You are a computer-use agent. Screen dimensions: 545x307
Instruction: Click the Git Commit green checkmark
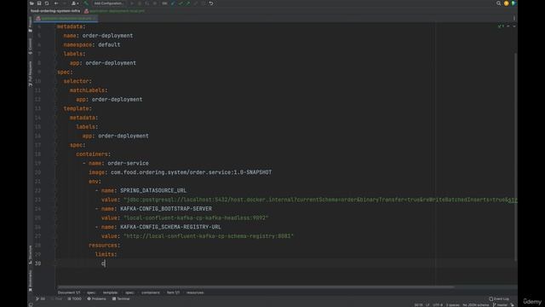181,3
